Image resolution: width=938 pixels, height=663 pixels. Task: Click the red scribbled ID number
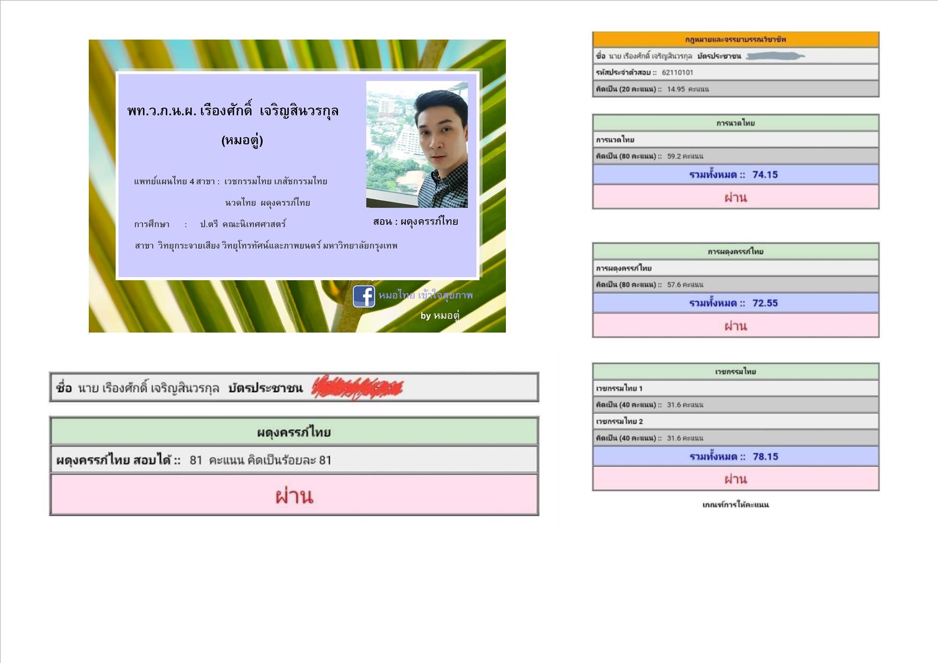click(357, 388)
